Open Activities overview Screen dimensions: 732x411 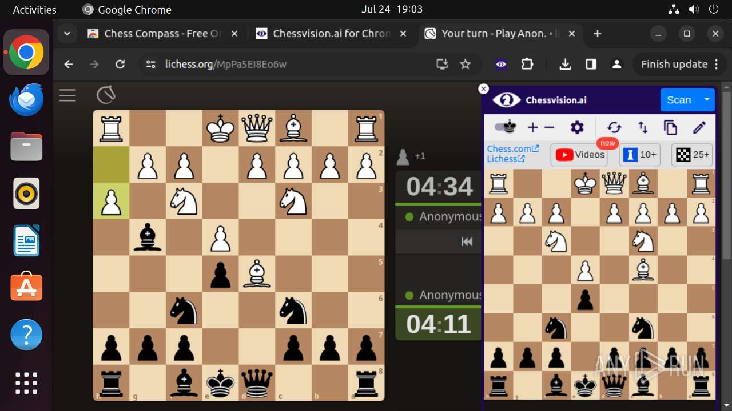tap(34, 10)
